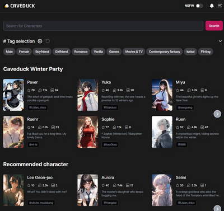Click the chat count icon on Sophie
Screen dimensions: 224x211
114,127
